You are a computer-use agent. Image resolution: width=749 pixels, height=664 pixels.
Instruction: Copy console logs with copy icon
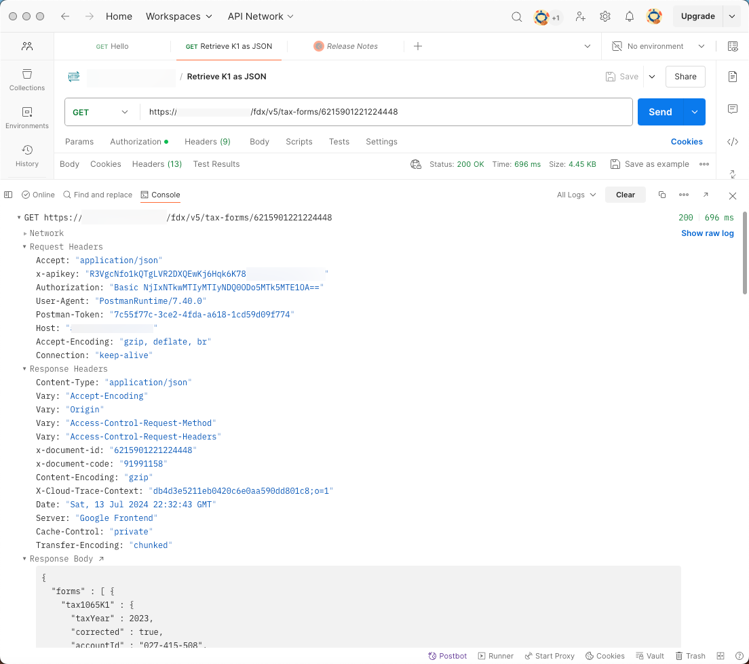tap(662, 195)
